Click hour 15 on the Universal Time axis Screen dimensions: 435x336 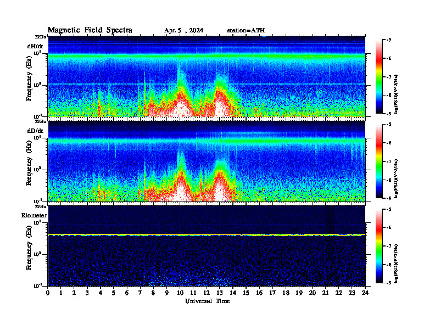point(246,293)
